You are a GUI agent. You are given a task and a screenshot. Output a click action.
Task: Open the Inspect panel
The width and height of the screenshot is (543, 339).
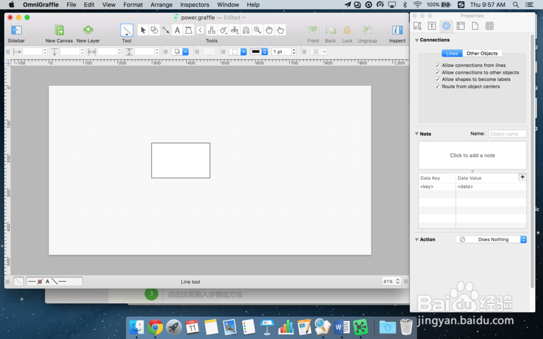click(x=397, y=30)
